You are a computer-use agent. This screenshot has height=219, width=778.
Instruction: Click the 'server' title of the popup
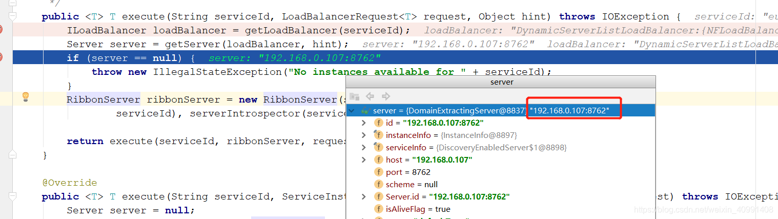[502, 82]
